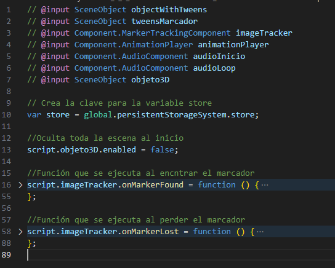335x268 pixels.
Task: Click the comment about encntrar el marcador
Action: tap(141, 173)
